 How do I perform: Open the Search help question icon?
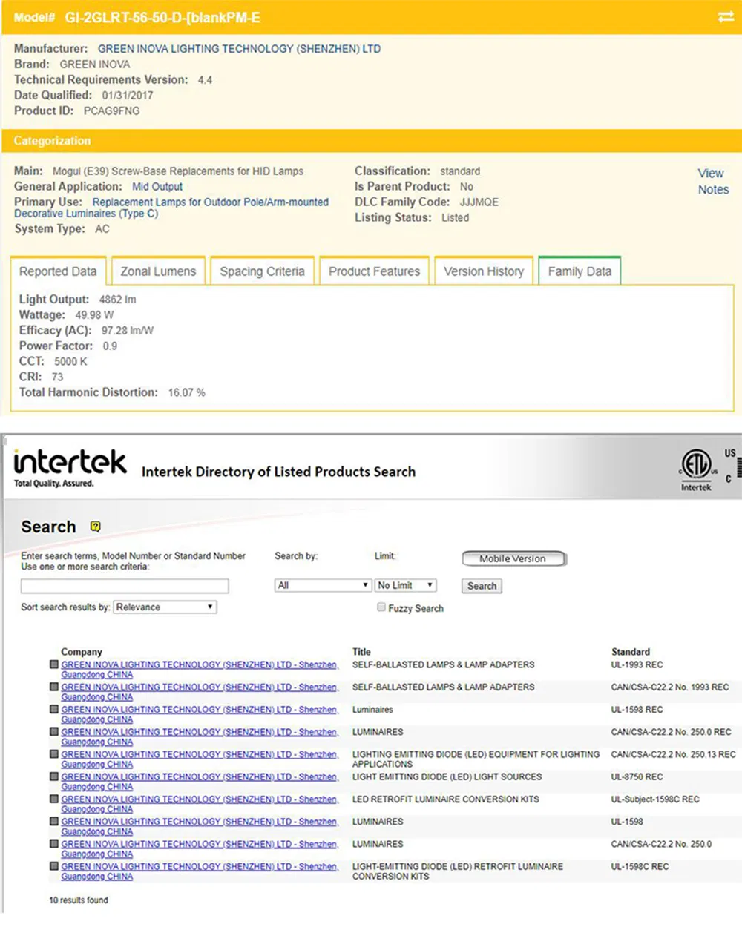pos(95,527)
